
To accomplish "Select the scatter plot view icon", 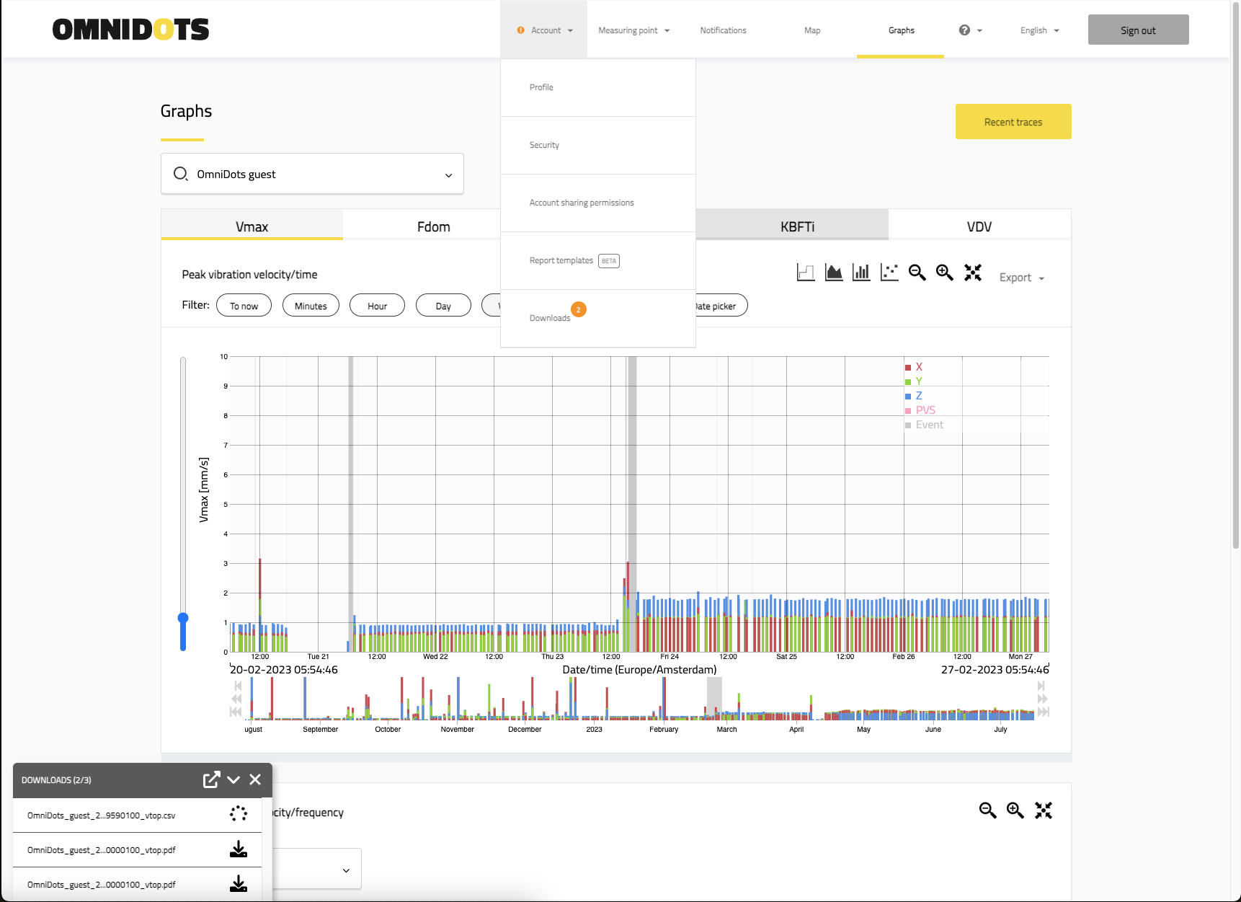I will click(889, 273).
